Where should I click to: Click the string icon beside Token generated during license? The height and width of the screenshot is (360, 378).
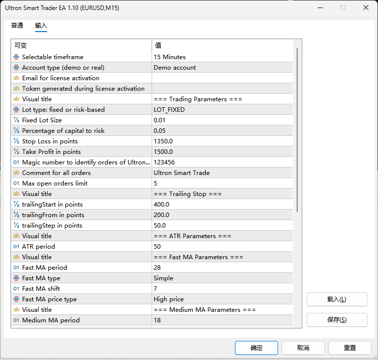(16, 89)
